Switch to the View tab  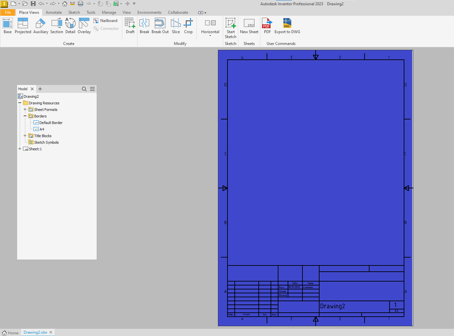pos(127,12)
